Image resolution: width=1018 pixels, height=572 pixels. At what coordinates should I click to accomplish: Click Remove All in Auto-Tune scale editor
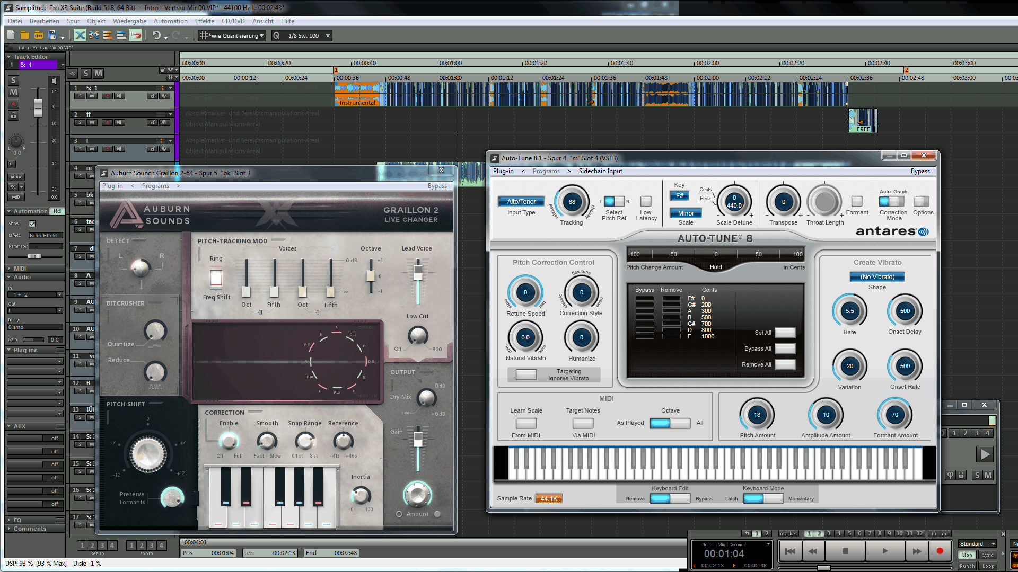tap(785, 364)
